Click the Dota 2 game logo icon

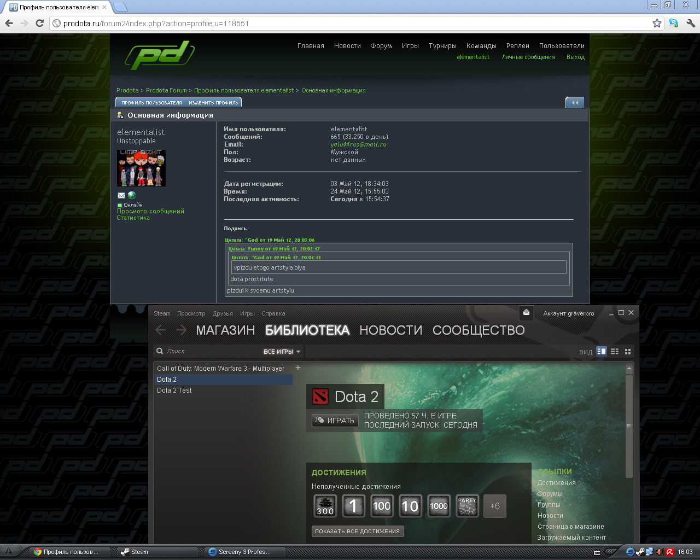[320, 397]
